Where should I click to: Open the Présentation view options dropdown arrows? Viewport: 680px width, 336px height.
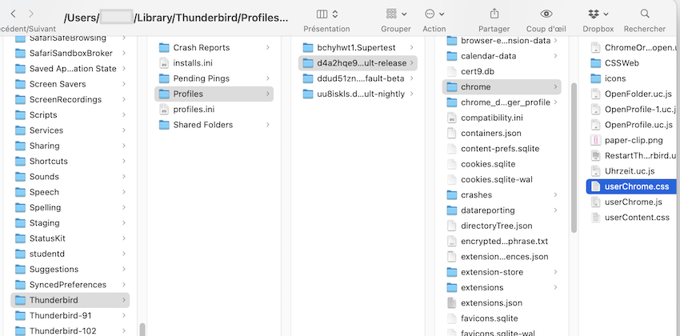pyautogui.click(x=335, y=14)
